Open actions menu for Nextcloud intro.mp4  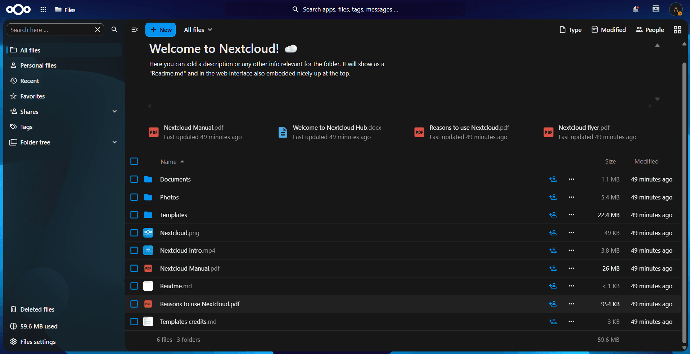click(x=571, y=250)
